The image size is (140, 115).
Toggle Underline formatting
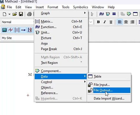point(111,22)
